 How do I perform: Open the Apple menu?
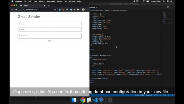[x=12, y=1]
